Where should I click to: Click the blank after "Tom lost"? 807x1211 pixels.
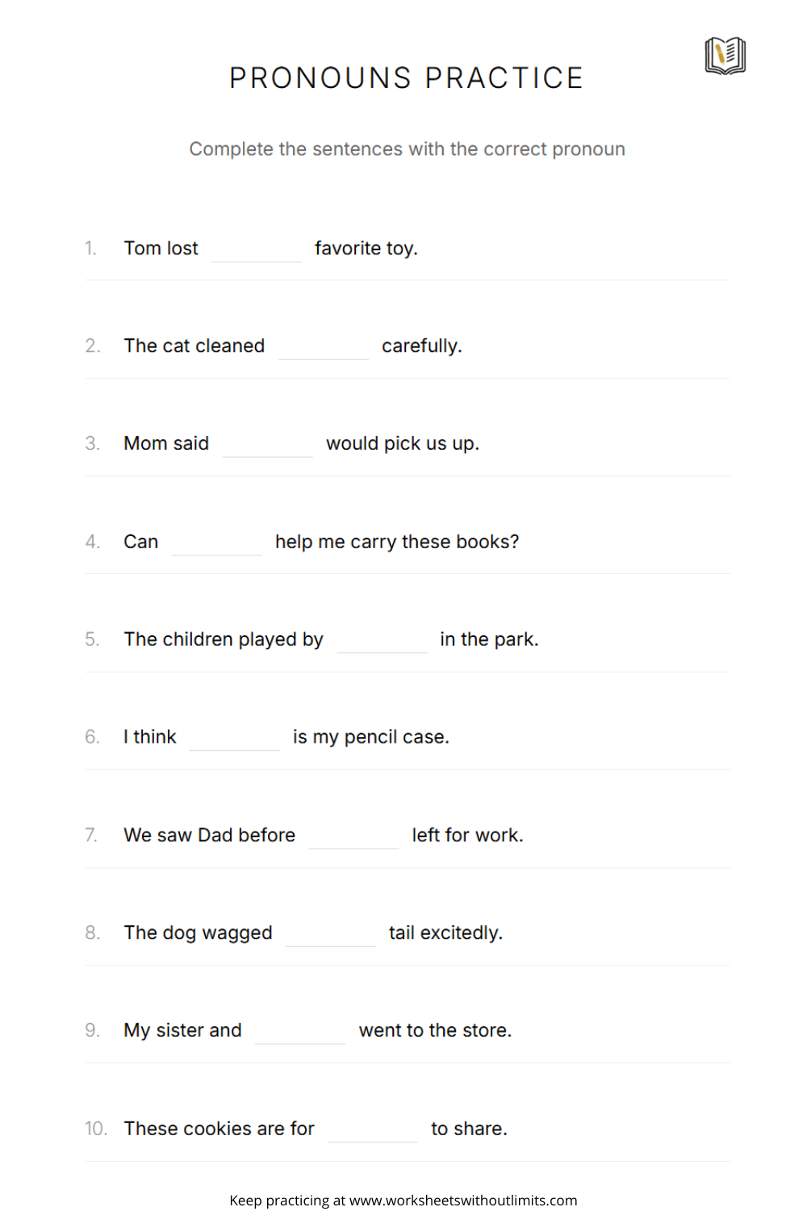[256, 249]
